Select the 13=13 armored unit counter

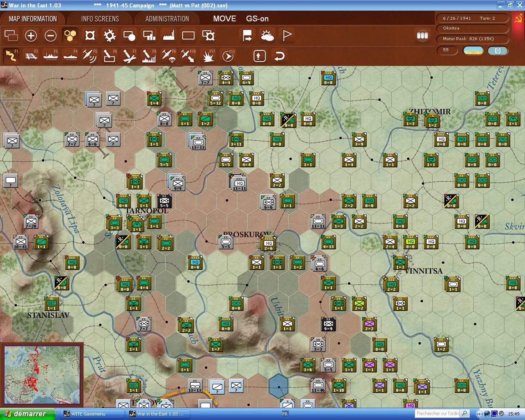pos(198,142)
